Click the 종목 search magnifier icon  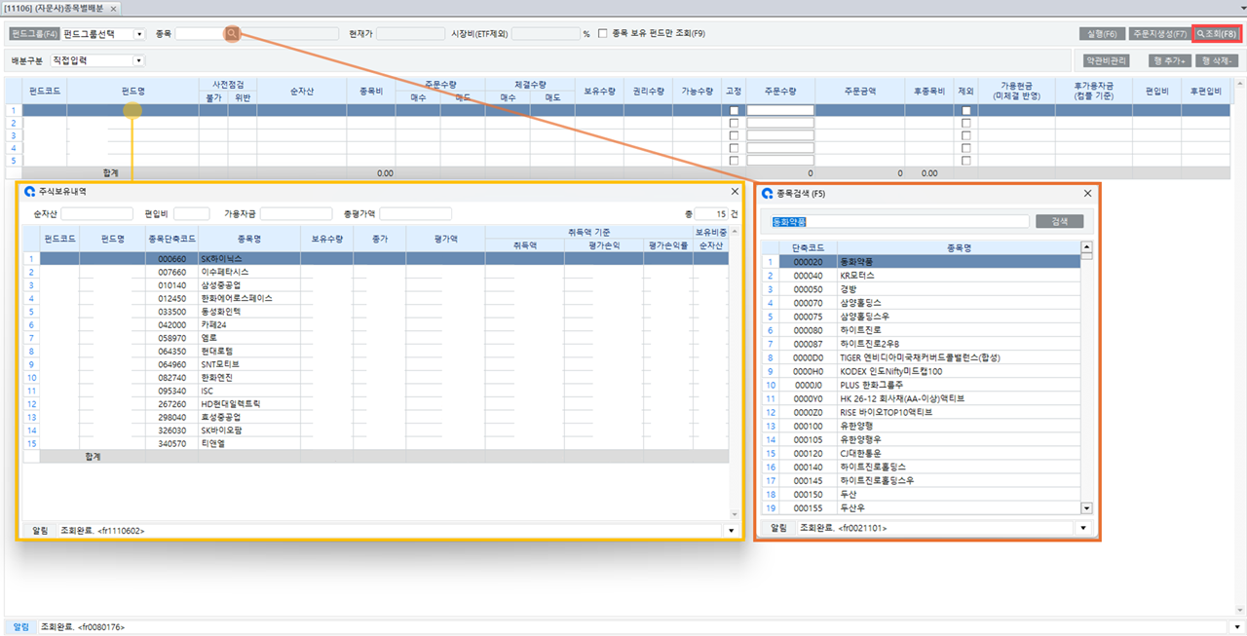click(232, 33)
